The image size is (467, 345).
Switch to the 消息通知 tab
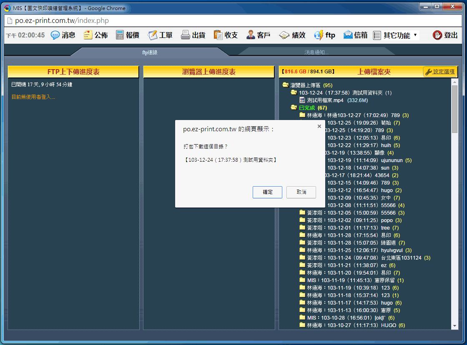(x=316, y=52)
